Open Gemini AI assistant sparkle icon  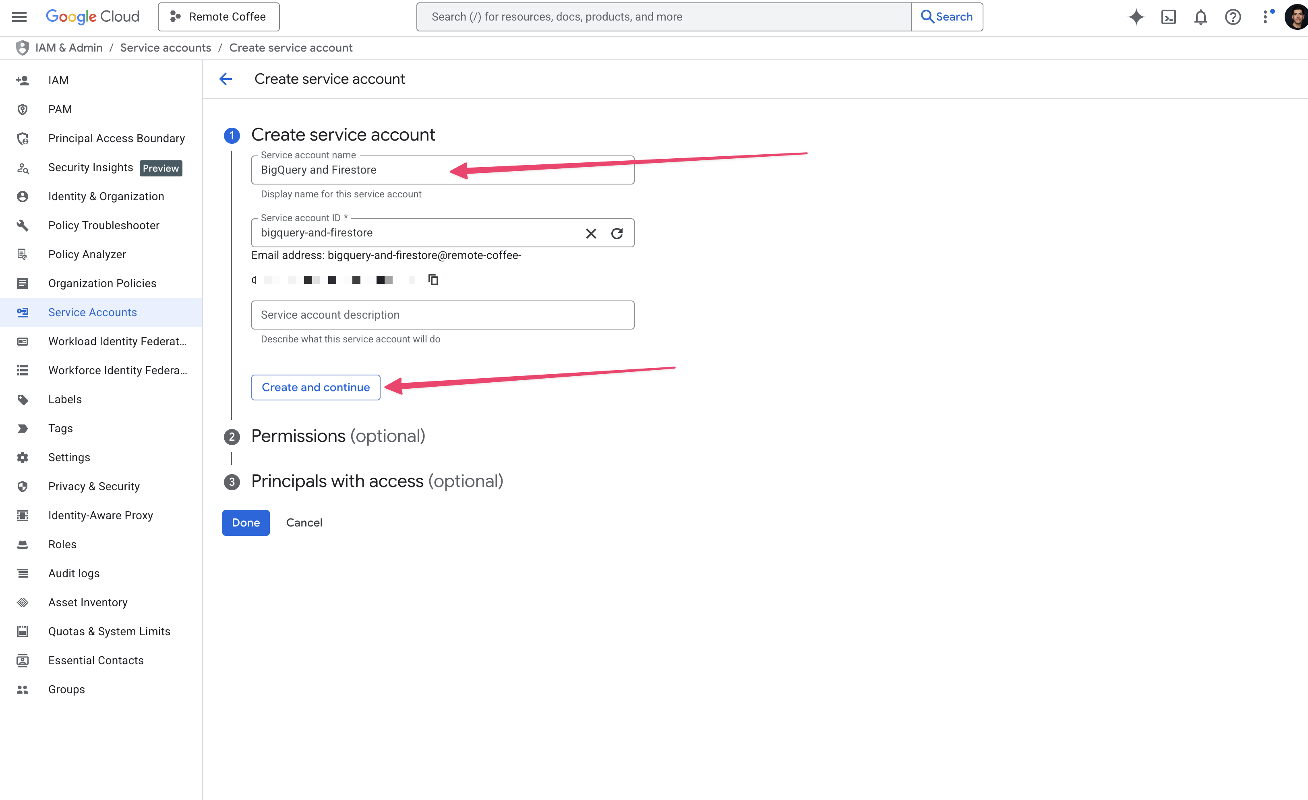point(1136,17)
